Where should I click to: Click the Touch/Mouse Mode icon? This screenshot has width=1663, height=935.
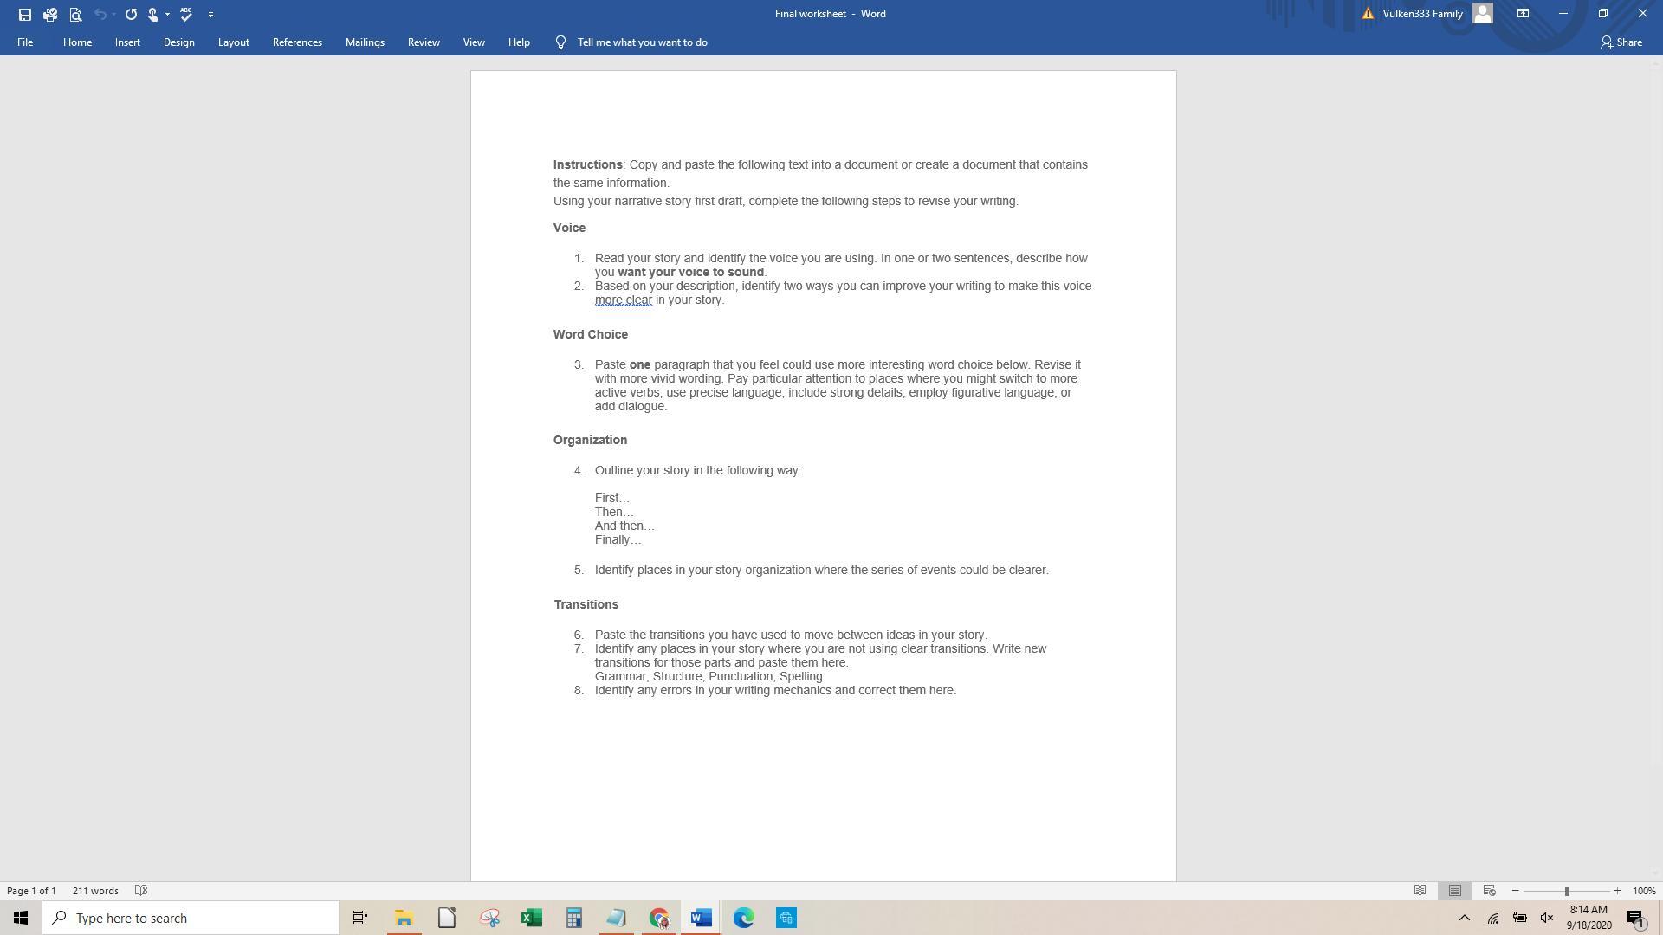tap(152, 14)
